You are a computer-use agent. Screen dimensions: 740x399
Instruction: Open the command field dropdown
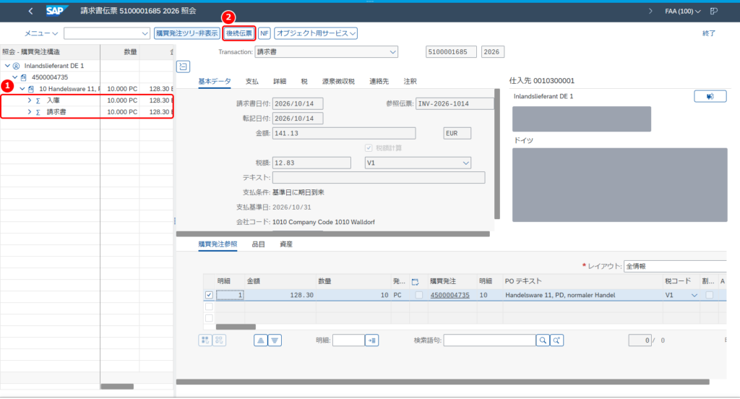[x=145, y=33]
